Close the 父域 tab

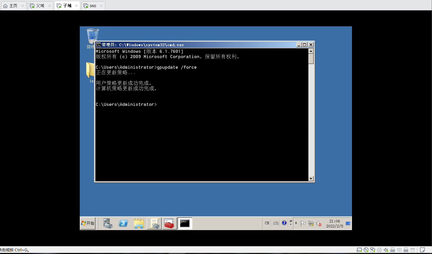pos(49,6)
